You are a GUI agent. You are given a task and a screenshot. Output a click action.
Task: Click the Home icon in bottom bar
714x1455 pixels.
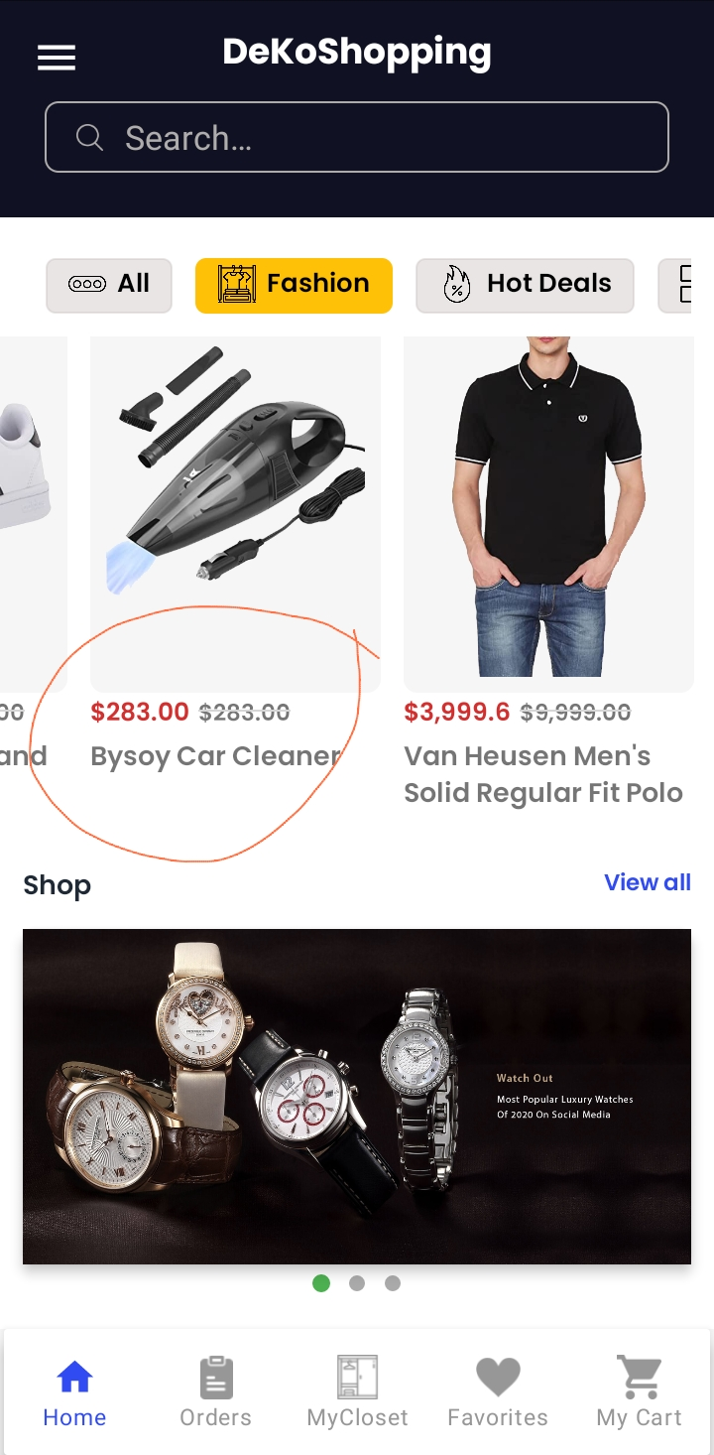point(74,1377)
